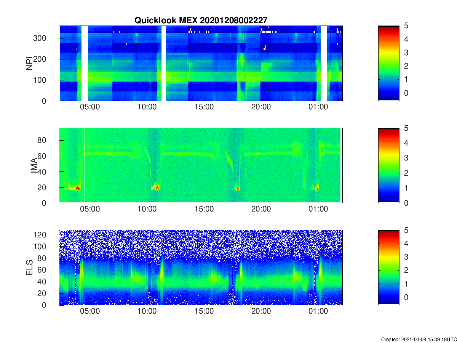Viewport: 457px width, 343px height.
Task: Click the NPI y-axis label
Action: (29, 63)
